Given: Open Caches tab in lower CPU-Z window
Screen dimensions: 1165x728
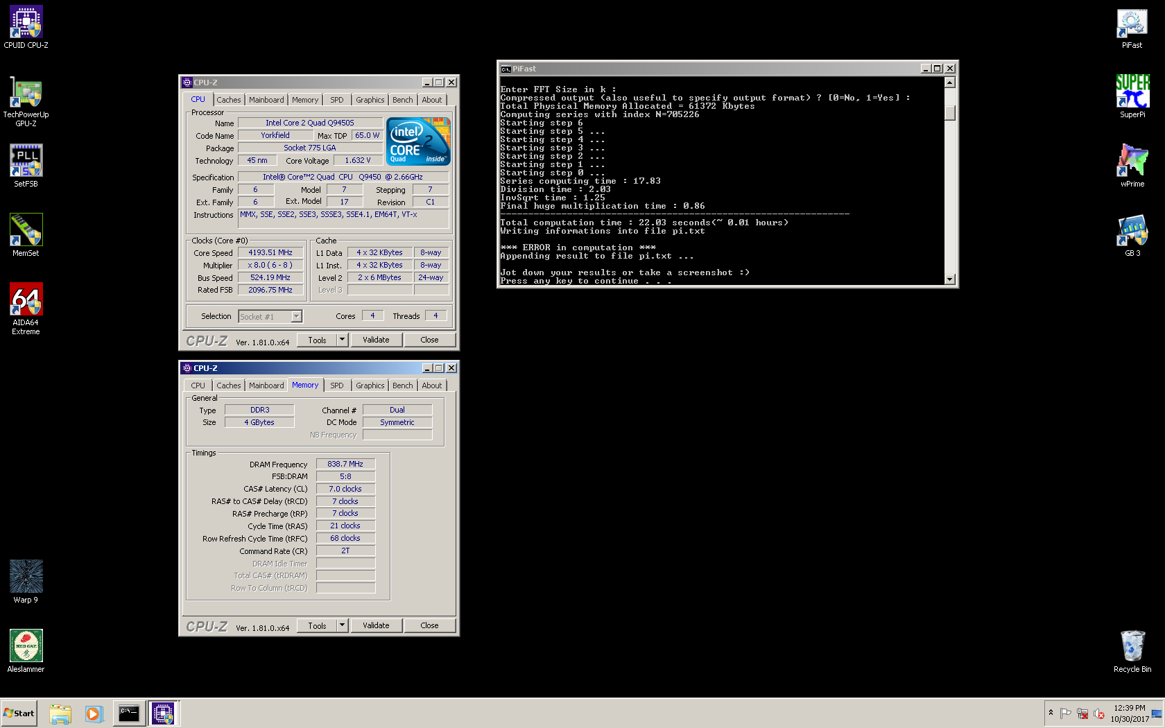Looking at the screenshot, I should coord(228,385).
